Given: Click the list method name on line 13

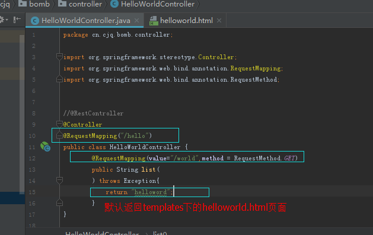Looking at the screenshot, I should 148,169.
